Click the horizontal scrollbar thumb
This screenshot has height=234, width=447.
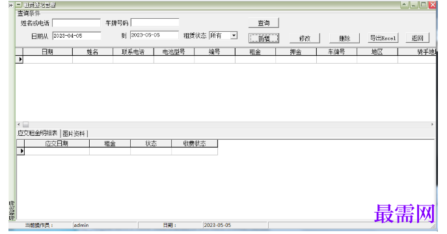point(25,124)
